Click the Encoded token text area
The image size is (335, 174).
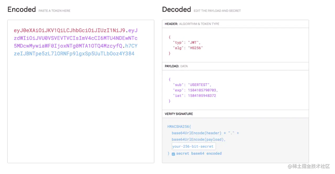click(x=81, y=91)
